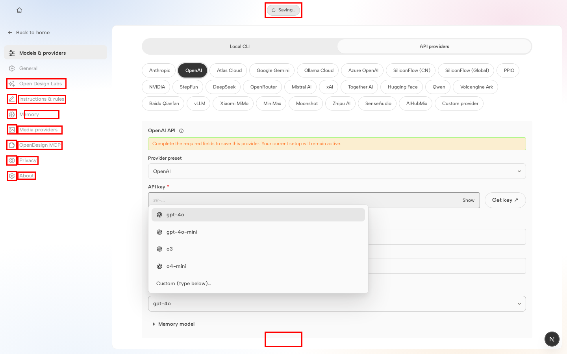Expand the Memory model section
The width and height of the screenshot is (567, 354).
click(x=174, y=324)
